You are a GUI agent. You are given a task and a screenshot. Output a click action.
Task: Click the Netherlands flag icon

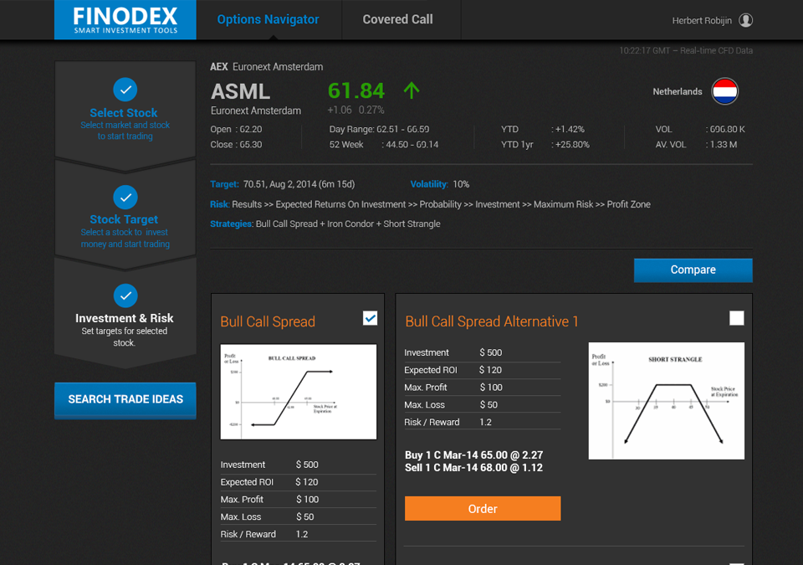pos(724,91)
